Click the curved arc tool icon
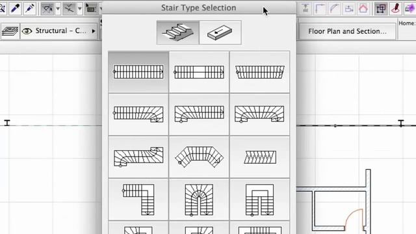This screenshot has width=416, height=234. (x=334, y=8)
